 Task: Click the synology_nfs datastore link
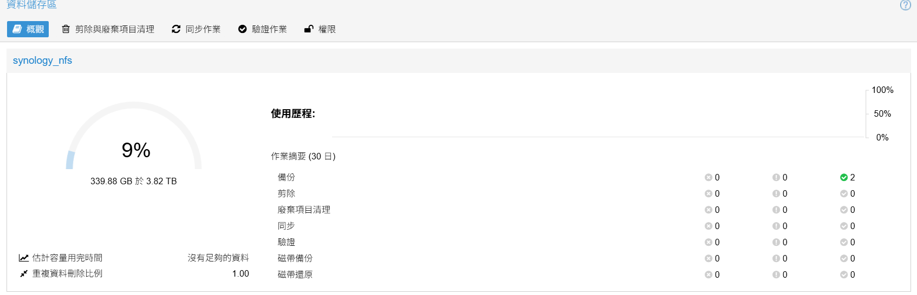coord(42,61)
